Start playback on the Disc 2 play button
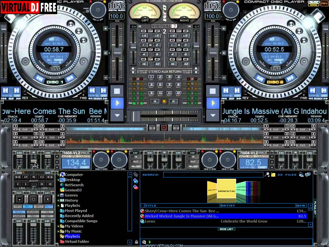The image size is (329, 247). 213,103
